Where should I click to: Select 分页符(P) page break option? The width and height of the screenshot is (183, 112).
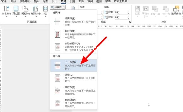[74, 22]
